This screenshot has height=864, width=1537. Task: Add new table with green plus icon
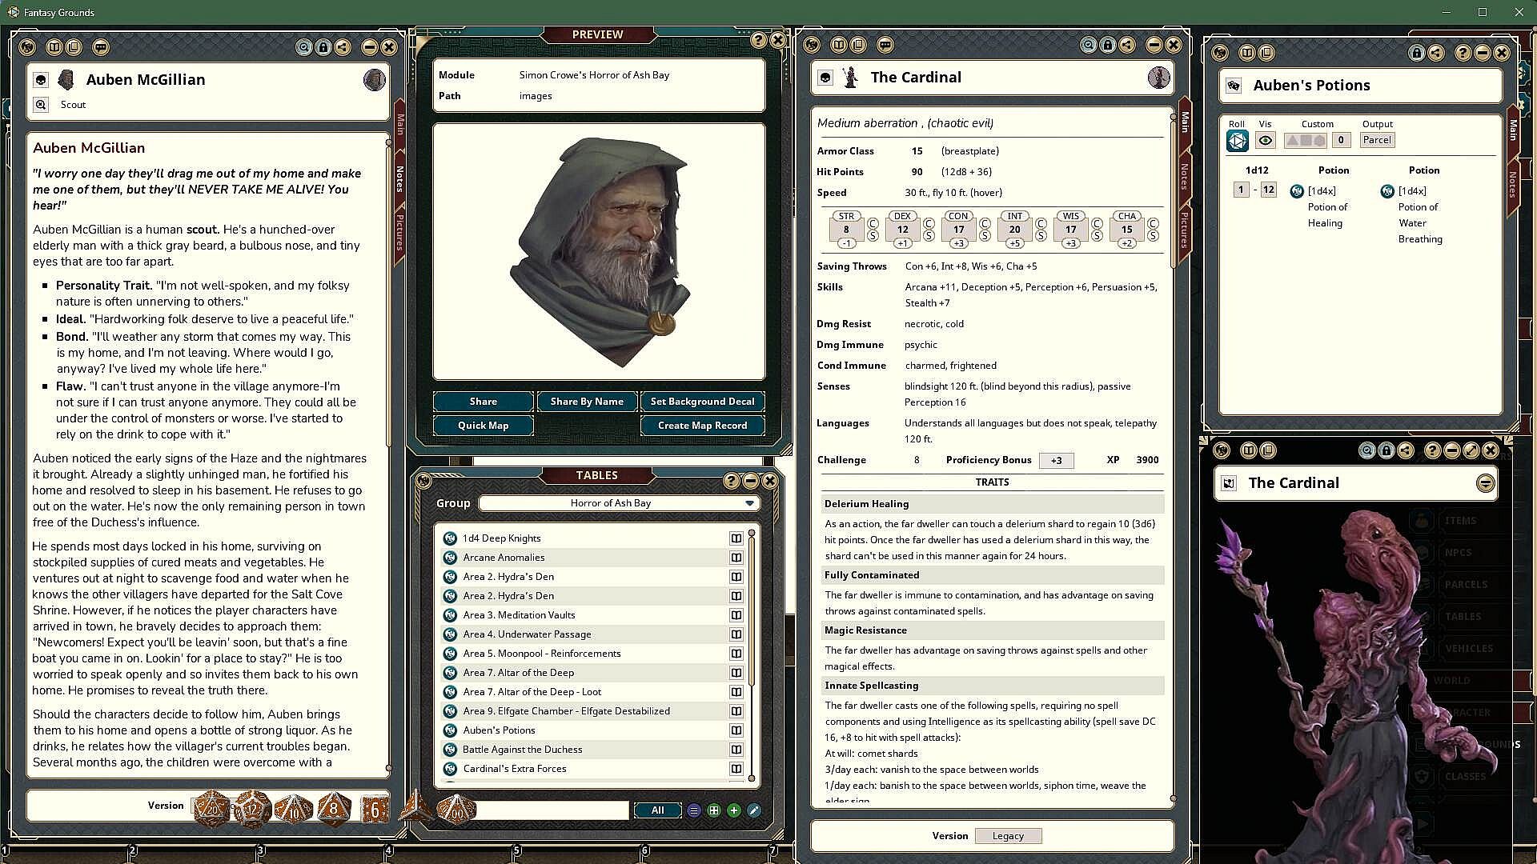[733, 810]
